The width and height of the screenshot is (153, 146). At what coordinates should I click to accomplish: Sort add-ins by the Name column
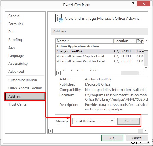tap(84, 41)
